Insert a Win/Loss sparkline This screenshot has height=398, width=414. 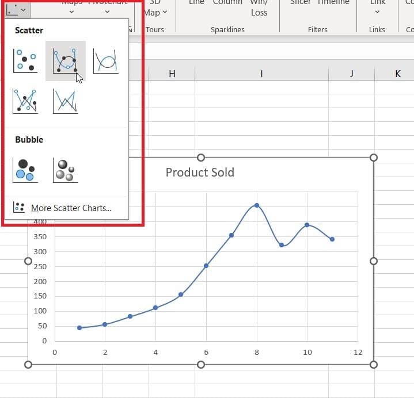click(259, 8)
